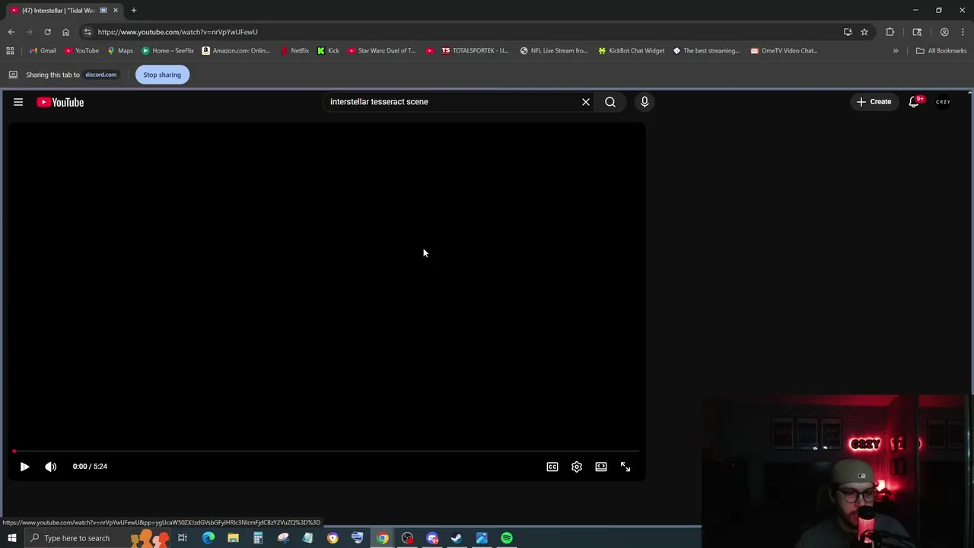Screen dimensions: 974x548
Task: Open the Create button
Action: 874,102
